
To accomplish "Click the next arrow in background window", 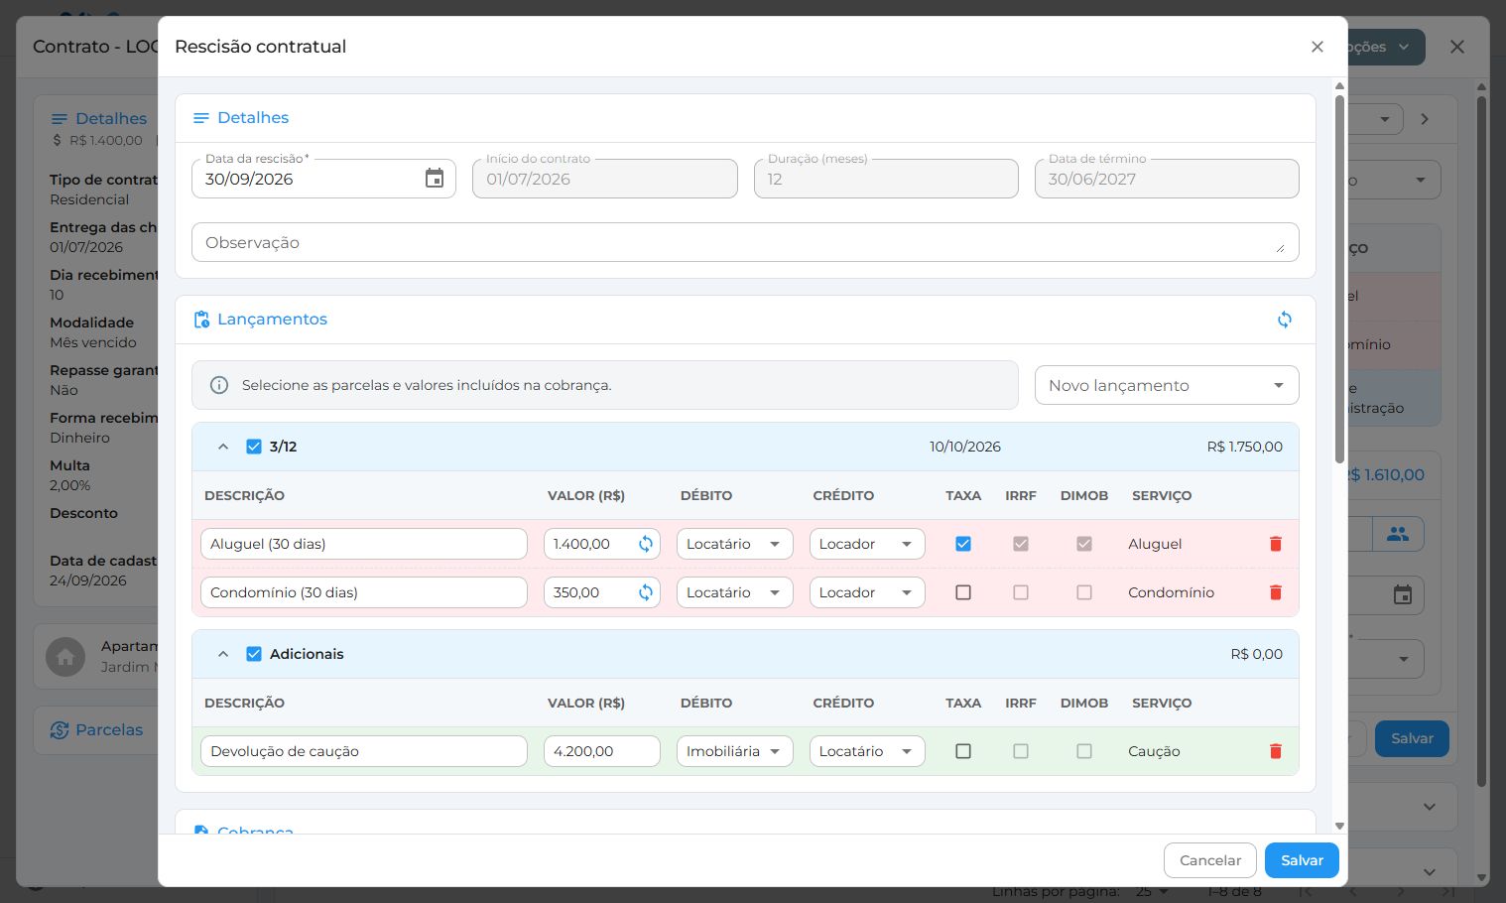I will coord(1426,119).
